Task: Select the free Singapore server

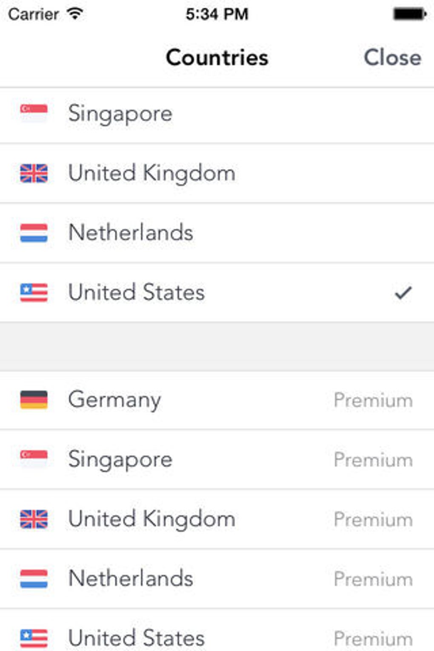Action: 120,114
